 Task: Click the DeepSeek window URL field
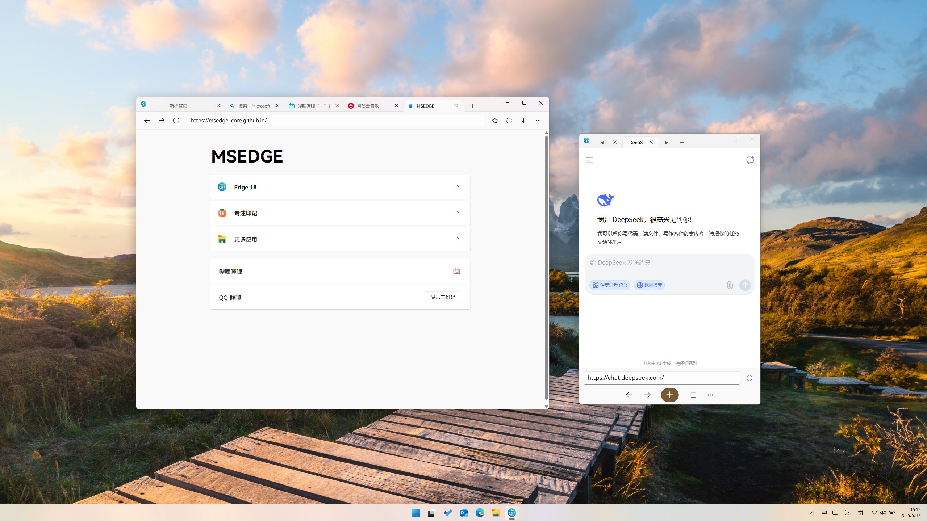[661, 378]
